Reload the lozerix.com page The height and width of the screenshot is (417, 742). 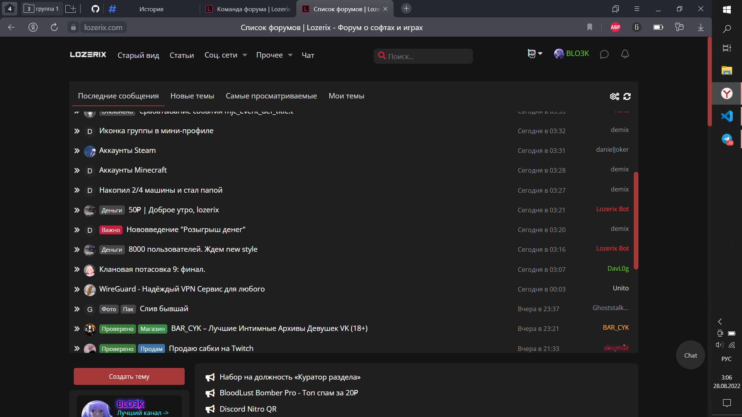(x=54, y=27)
